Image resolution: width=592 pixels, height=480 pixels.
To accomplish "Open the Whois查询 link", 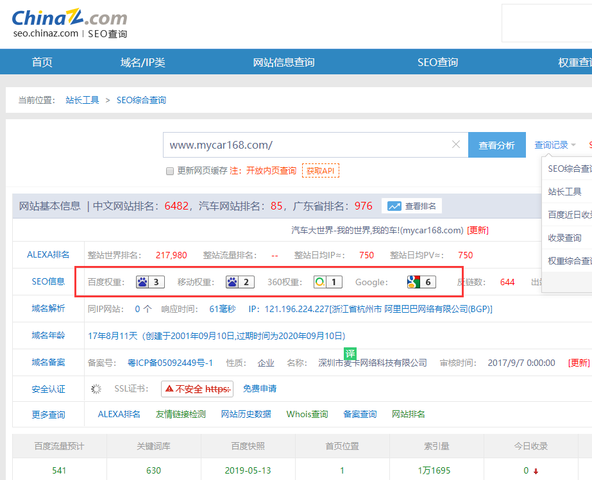I will pos(307,414).
